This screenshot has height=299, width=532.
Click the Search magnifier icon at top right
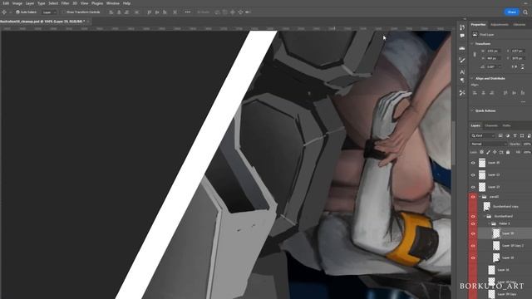pos(525,12)
